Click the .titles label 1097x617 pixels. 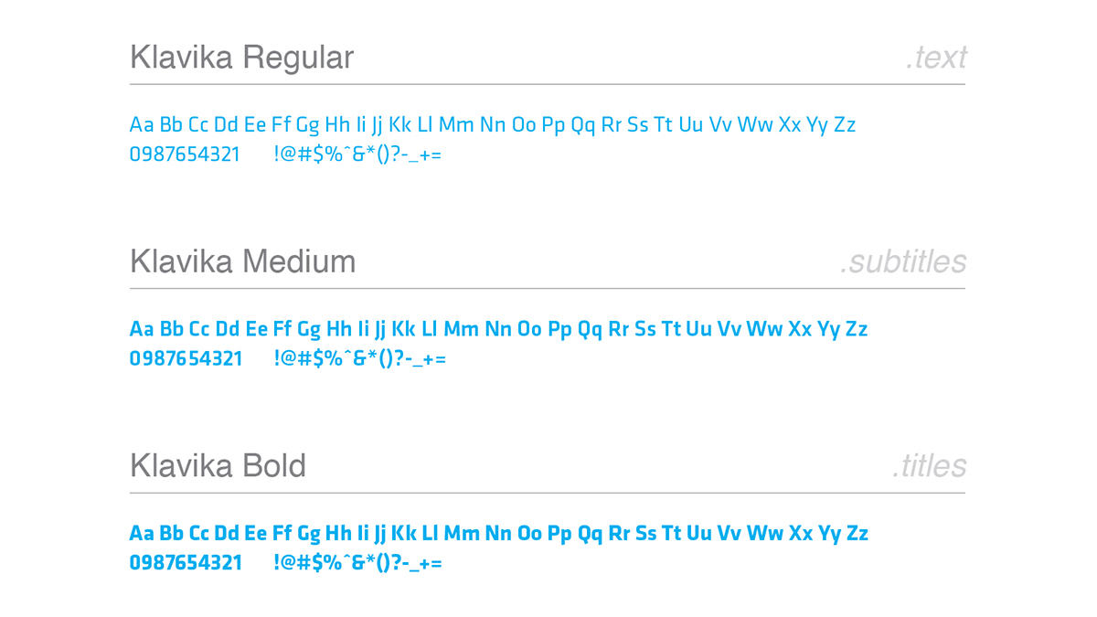click(x=929, y=466)
